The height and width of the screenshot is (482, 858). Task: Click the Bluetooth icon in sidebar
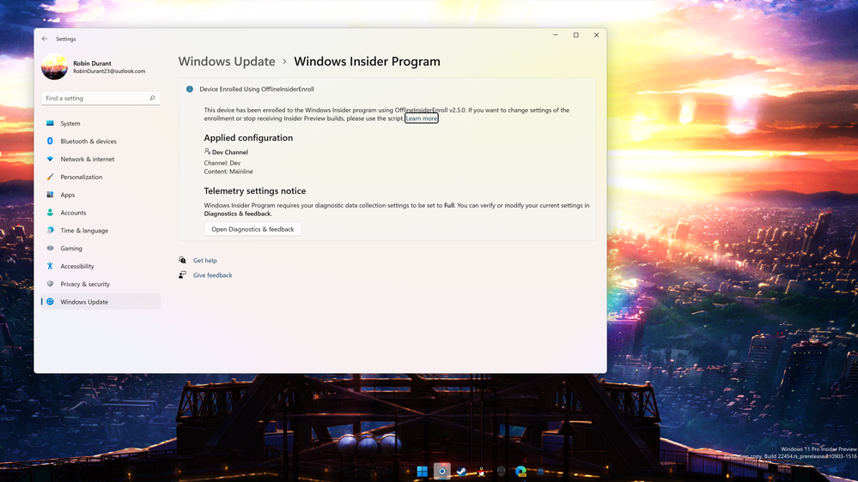pos(50,141)
